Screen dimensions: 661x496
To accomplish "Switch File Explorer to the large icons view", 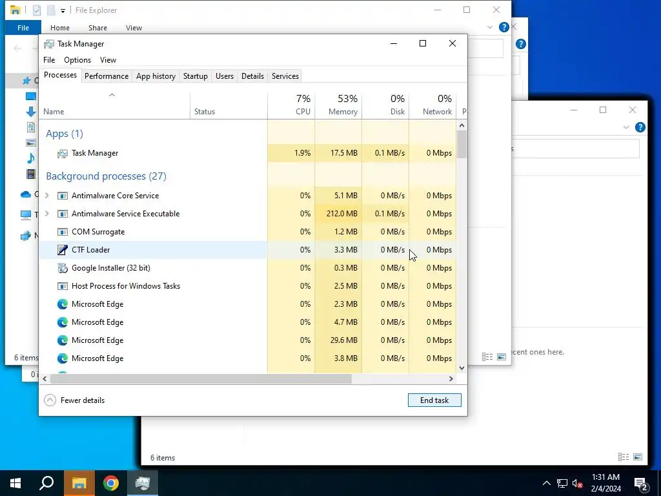I will (x=502, y=356).
